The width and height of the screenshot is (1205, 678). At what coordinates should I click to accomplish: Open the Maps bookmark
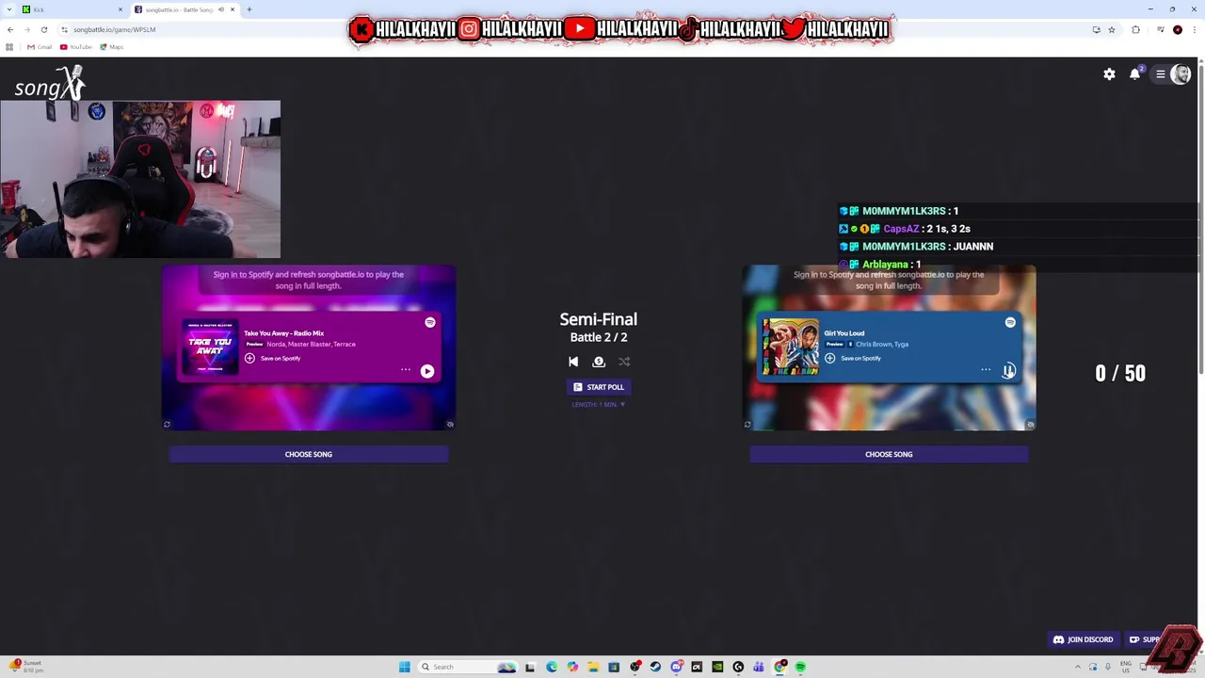(x=112, y=47)
